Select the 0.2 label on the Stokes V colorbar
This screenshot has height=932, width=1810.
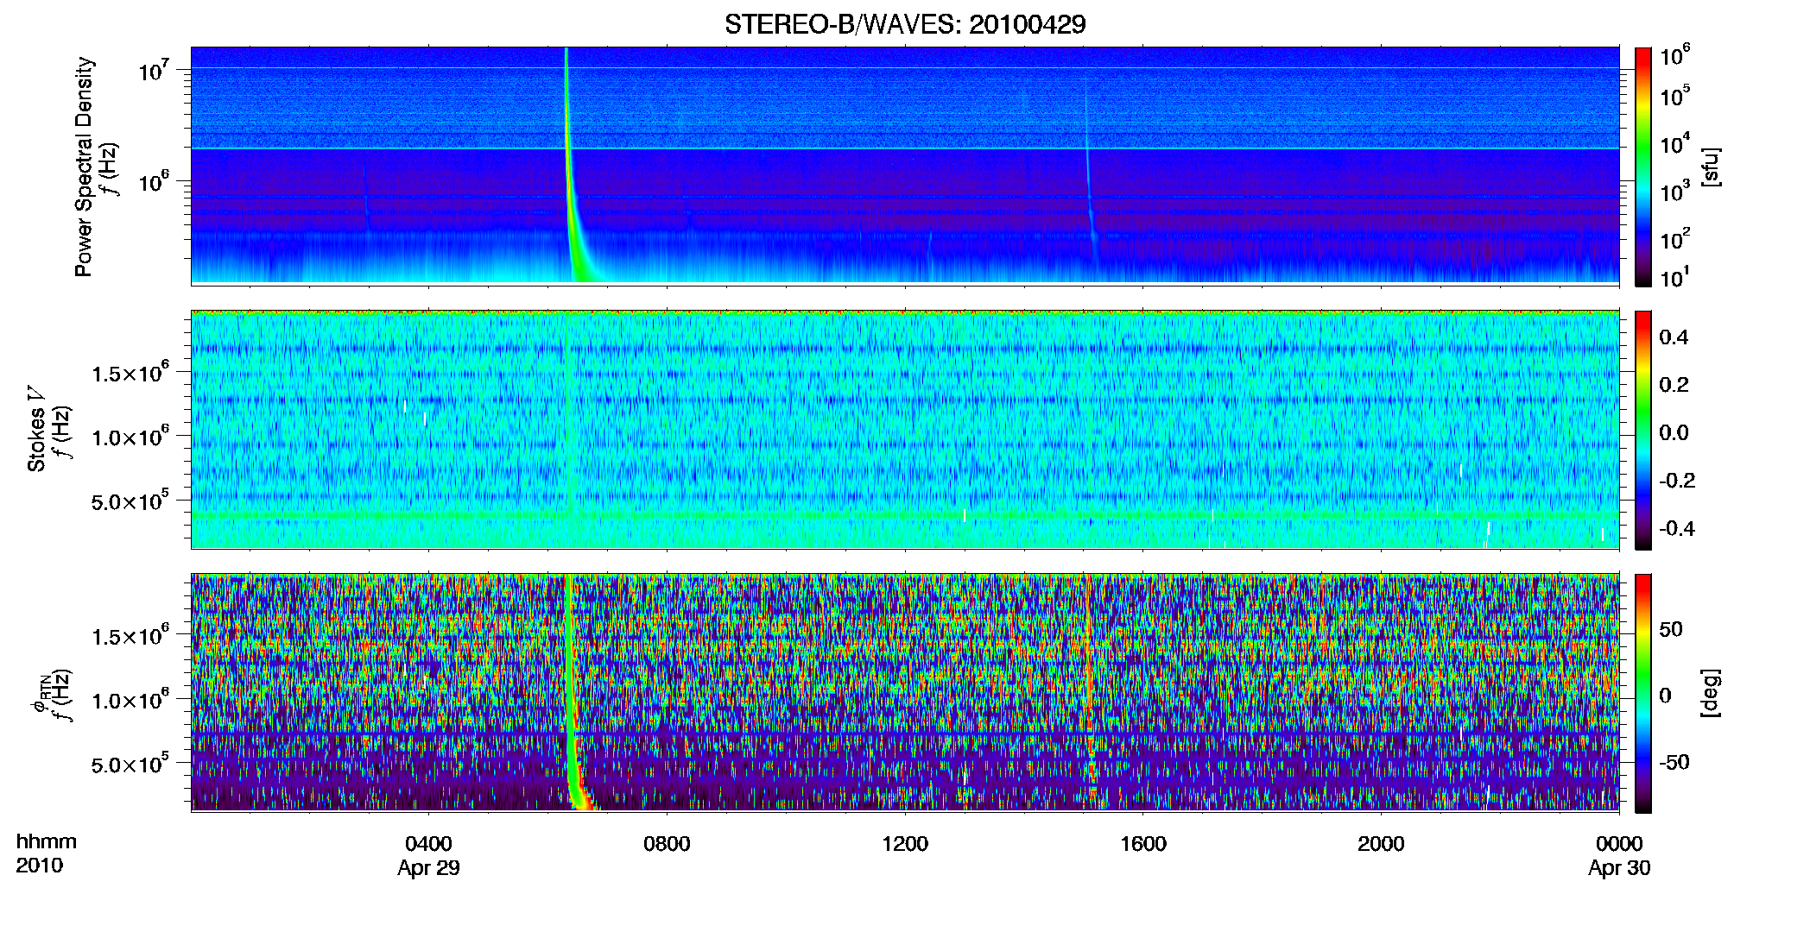1674,385
